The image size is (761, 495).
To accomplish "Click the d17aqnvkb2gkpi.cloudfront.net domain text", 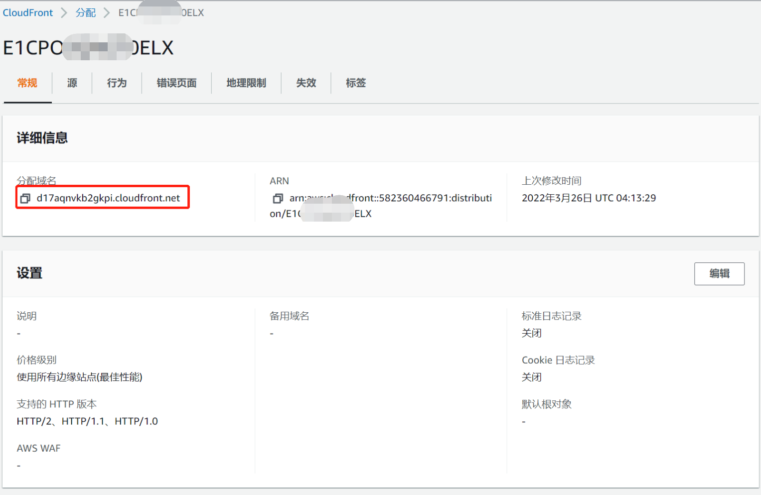I will (x=108, y=198).
